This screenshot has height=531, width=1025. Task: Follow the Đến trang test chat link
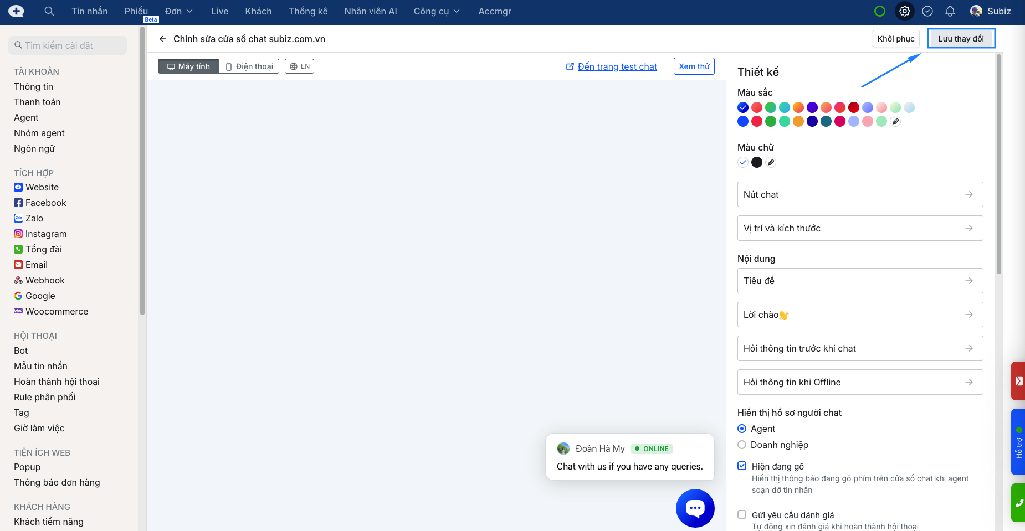(617, 66)
